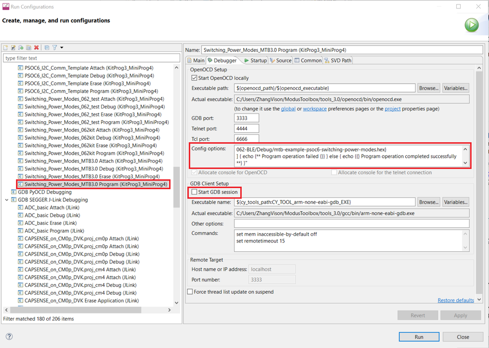Click configuration list scroll up arrow
The image size is (489, 348).
point(177,67)
